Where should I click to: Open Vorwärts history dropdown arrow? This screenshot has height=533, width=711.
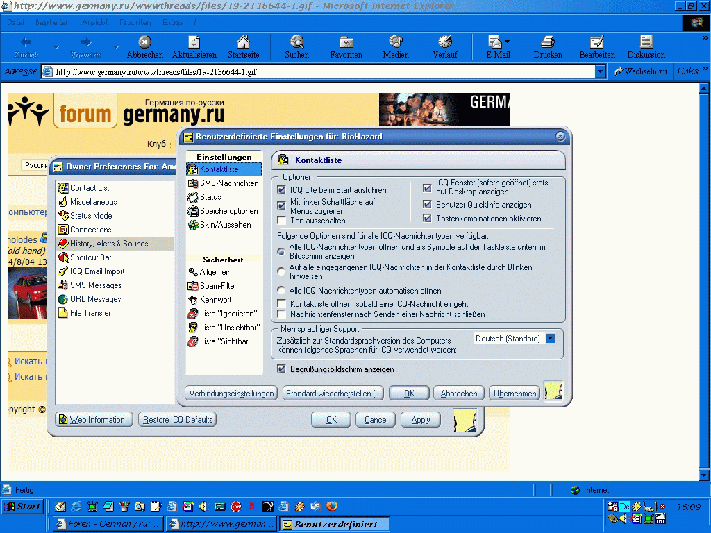[x=116, y=47]
